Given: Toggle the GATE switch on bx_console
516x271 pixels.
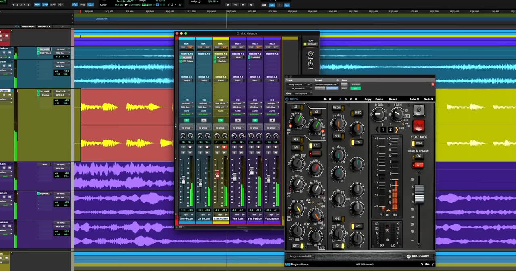Looking at the screenshot, I should (x=298, y=246).
